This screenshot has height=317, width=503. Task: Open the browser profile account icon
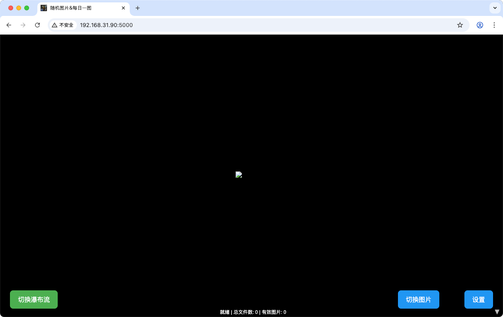pyautogui.click(x=480, y=25)
